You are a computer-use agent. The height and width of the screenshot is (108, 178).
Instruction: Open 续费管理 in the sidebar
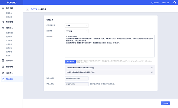(x=9, y=67)
